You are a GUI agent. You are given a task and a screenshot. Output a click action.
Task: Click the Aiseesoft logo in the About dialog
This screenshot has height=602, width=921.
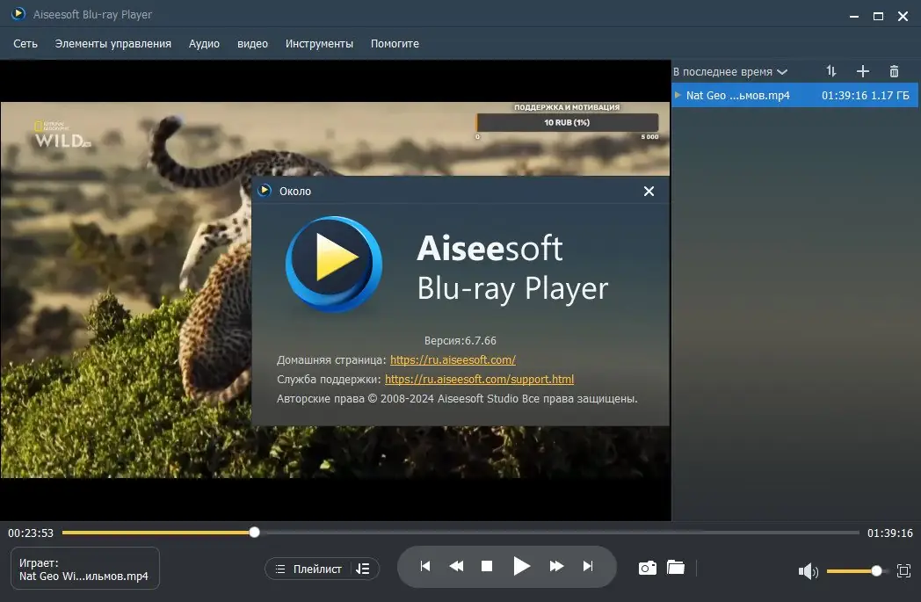click(x=334, y=265)
